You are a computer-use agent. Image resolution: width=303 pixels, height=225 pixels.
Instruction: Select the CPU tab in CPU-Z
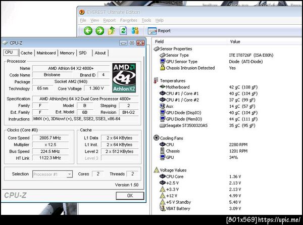coord(11,53)
